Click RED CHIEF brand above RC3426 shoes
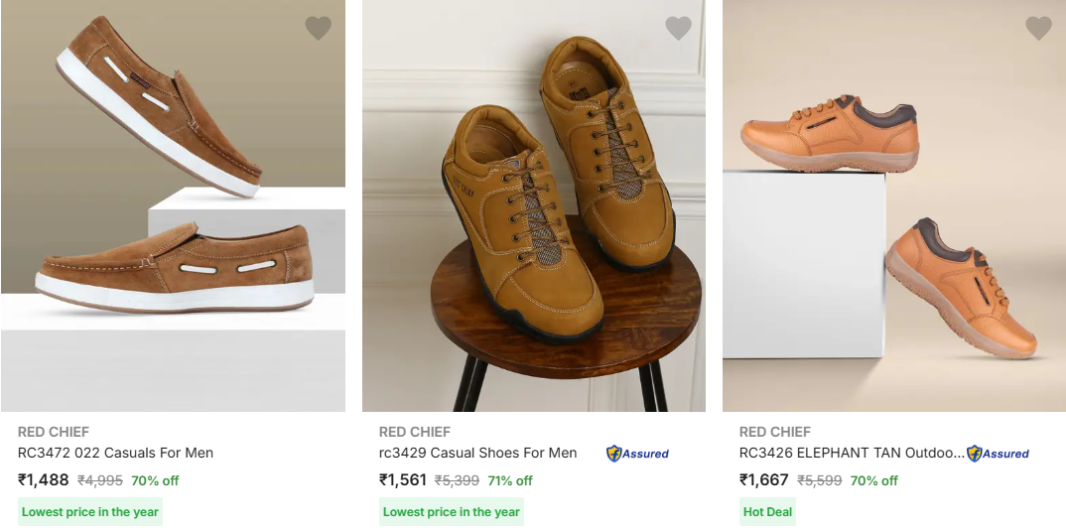This screenshot has height=532, width=1066. pyautogui.click(x=775, y=432)
